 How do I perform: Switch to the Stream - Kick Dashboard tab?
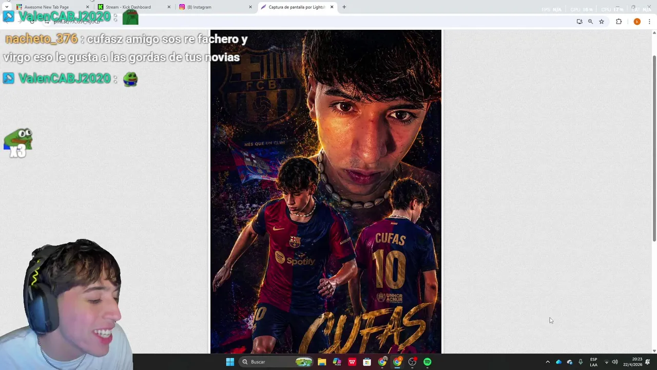(x=133, y=7)
